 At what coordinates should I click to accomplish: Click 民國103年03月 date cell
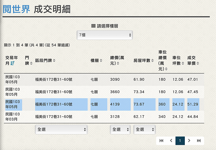point(13,117)
